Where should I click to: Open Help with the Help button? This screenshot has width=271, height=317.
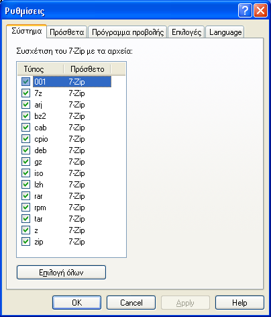click(239, 303)
